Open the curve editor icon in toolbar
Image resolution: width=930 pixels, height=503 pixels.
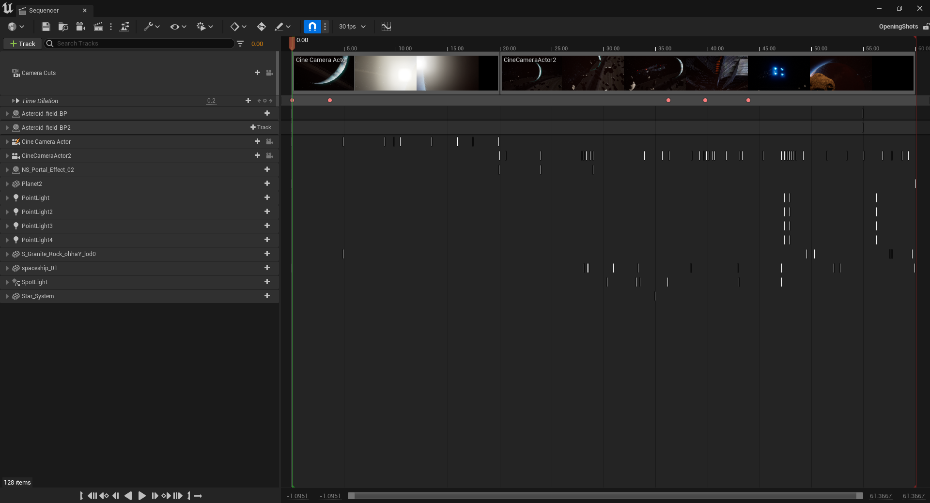pos(386,27)
